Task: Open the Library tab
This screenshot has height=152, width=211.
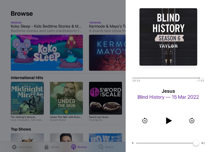Action: tap(52, 147)
